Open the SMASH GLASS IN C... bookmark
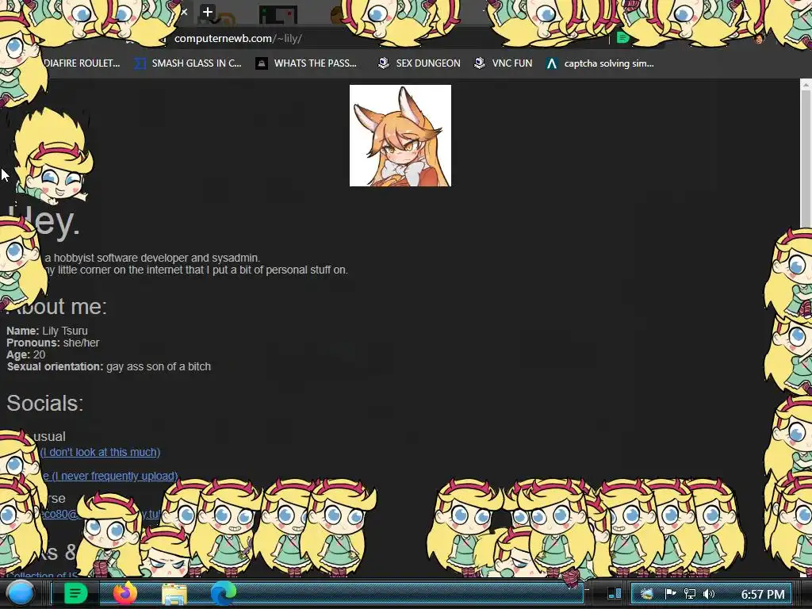This screenshot has height=609, width=812. pyautogui.click(x=187, y=63)
